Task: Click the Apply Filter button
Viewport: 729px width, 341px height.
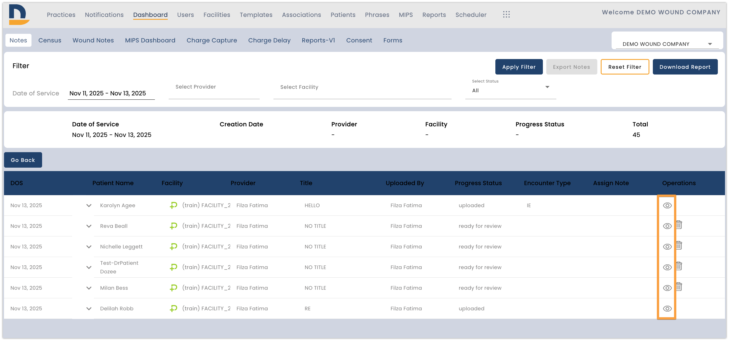Action: point(519,67)
